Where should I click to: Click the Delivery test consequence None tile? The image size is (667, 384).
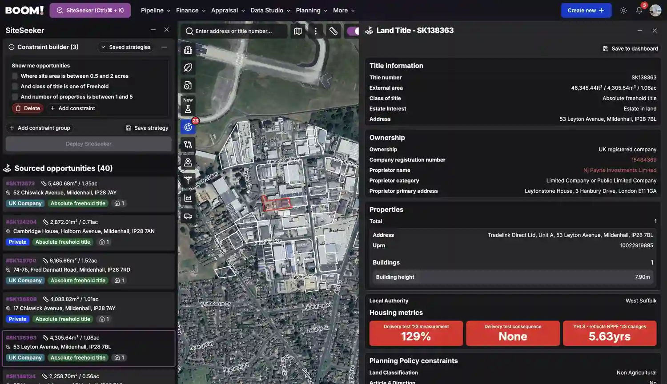coord(513,333)
